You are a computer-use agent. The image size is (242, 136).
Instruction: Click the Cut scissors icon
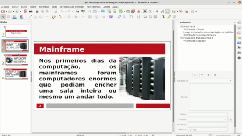(x=37, y=11)
